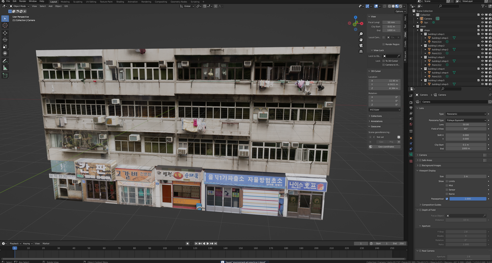
Task: Click the viewport zoom magnifier icon
Action: coord(361,34)
